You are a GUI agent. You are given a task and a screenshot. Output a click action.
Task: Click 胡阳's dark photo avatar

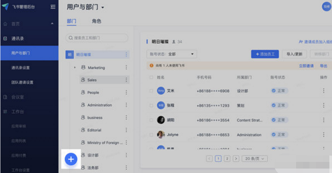tap(161, 120)
